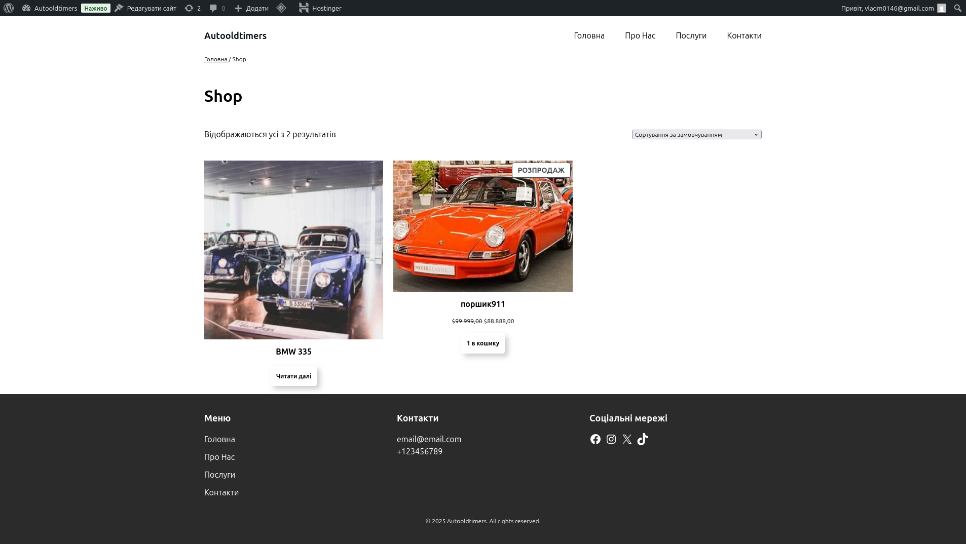Click the crossed-out price $99.999,00

tap(467, 321)
